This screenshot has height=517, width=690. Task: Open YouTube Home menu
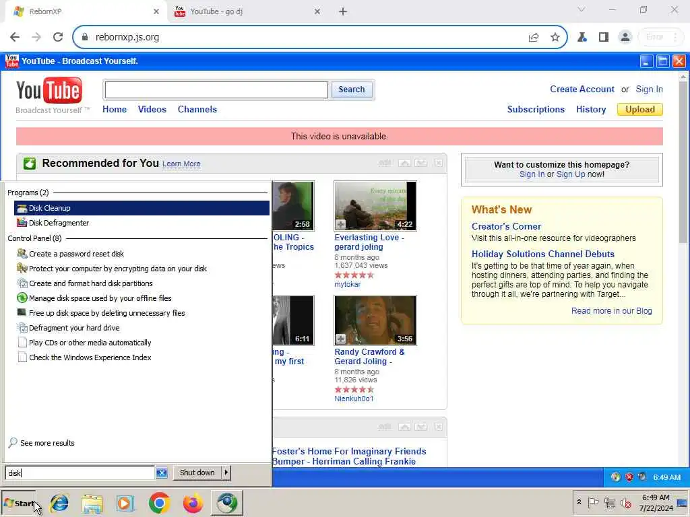115,110
